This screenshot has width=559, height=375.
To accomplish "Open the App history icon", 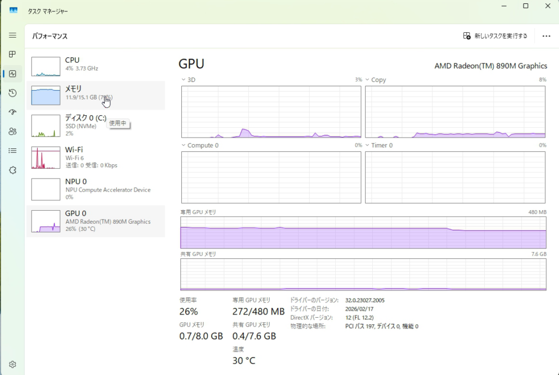I will tap(13, 93).
